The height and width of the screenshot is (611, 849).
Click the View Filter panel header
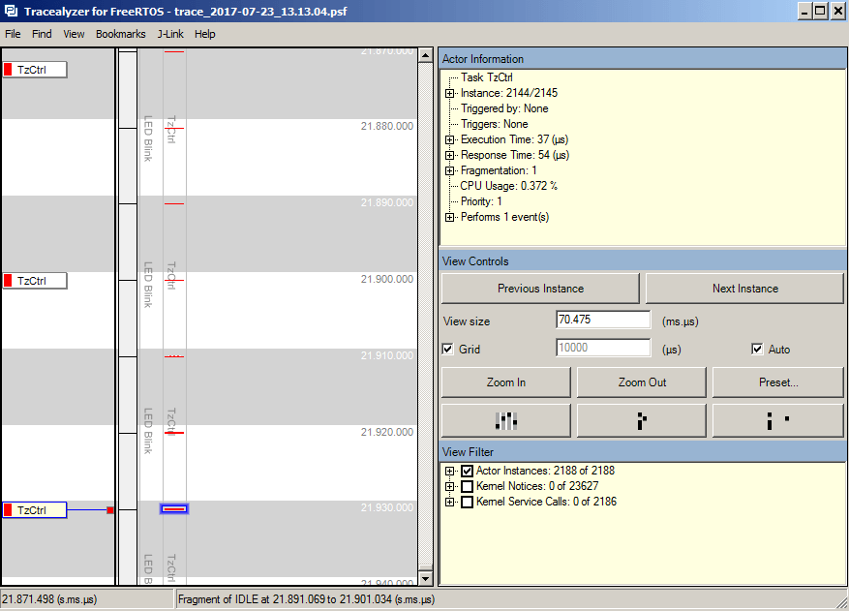(x=642, y=452)
